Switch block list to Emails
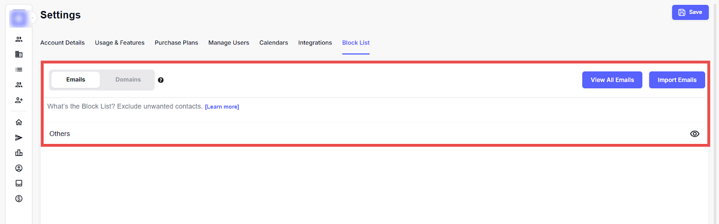This screenshot has height=224, width=719. click(75, 80)
